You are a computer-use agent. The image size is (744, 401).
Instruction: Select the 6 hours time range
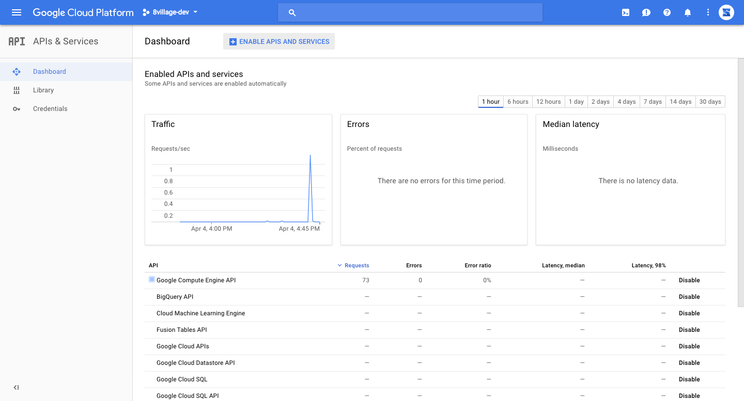point(518,102)
